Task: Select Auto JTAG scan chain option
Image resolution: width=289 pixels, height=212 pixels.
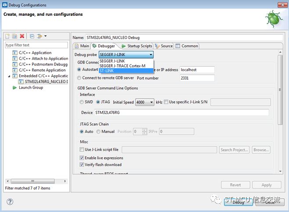Action: click(82, 132)
